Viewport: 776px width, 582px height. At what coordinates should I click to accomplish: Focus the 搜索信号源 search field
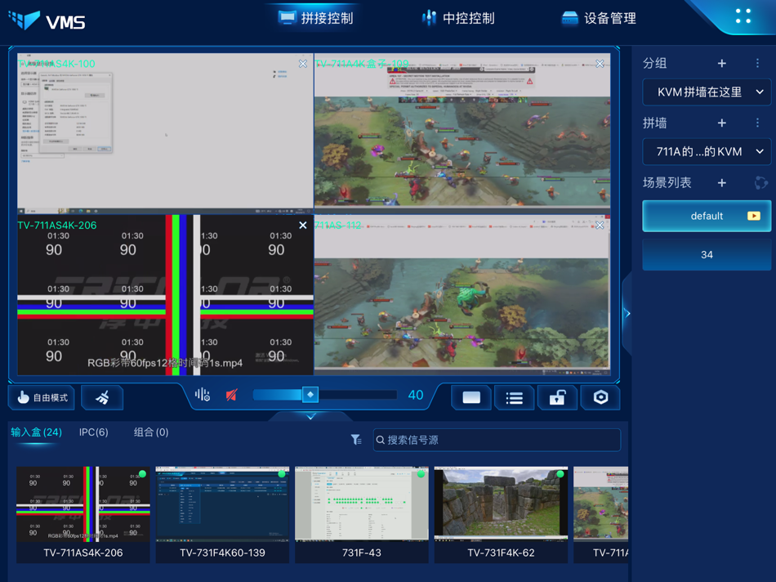pos(497,440)
